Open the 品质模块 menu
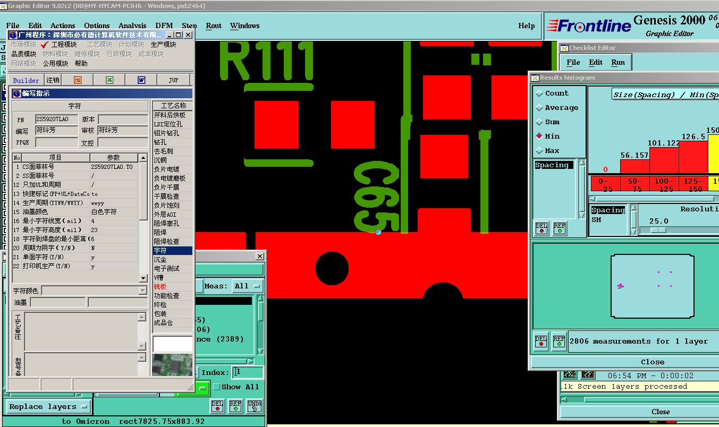The width and height of the screenshot is (719, 427). [24, 54]
